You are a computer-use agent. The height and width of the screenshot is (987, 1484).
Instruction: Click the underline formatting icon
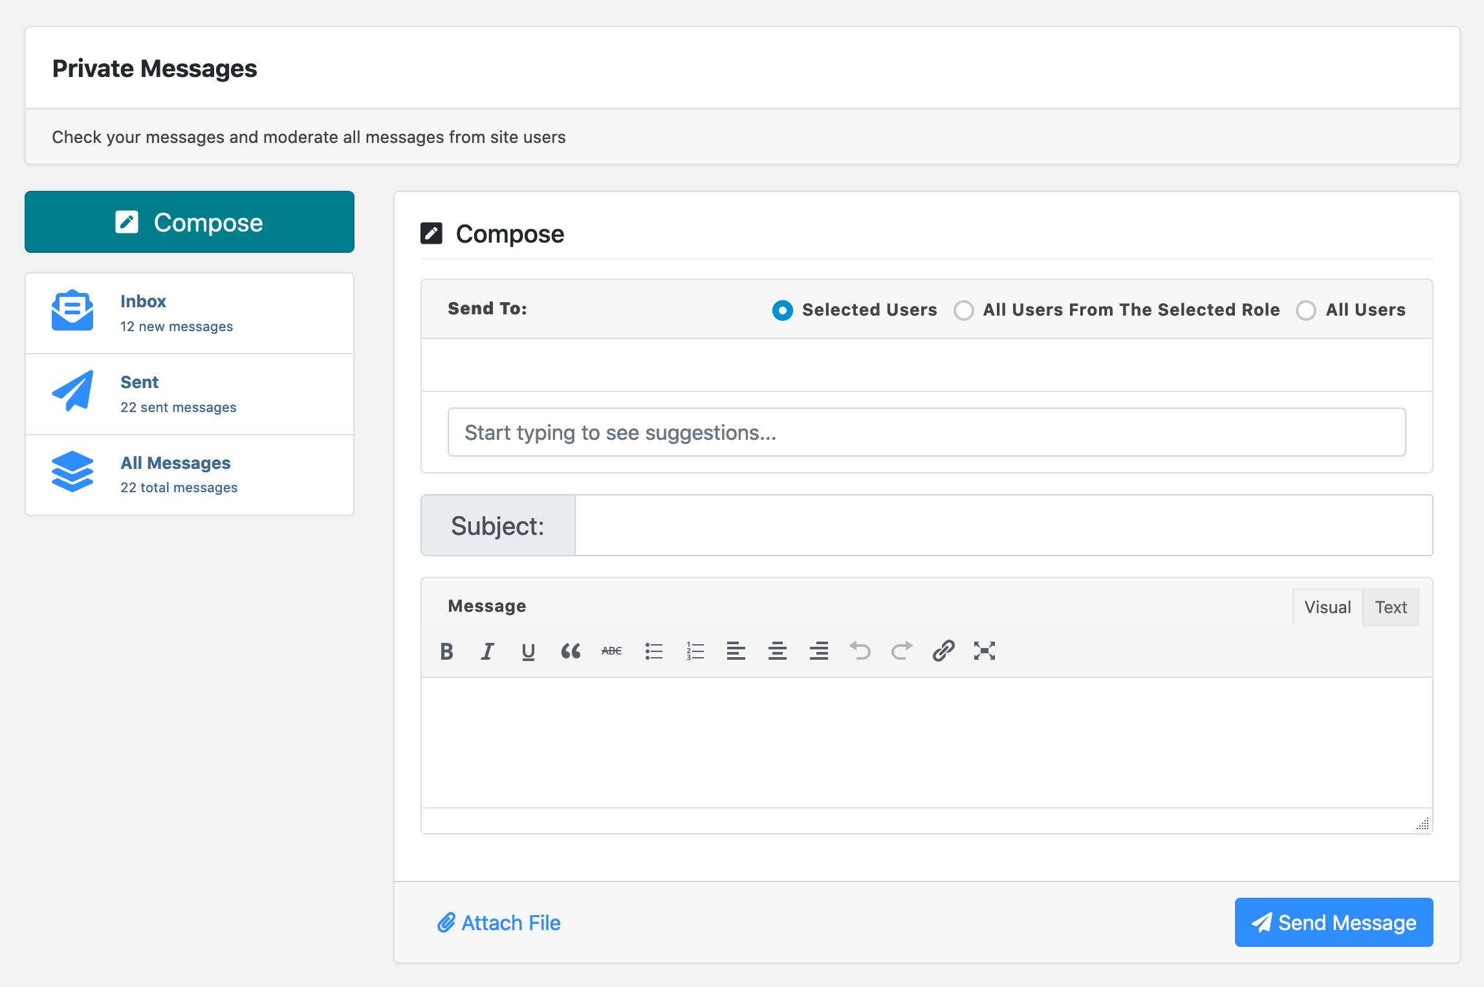click(529, 651)
